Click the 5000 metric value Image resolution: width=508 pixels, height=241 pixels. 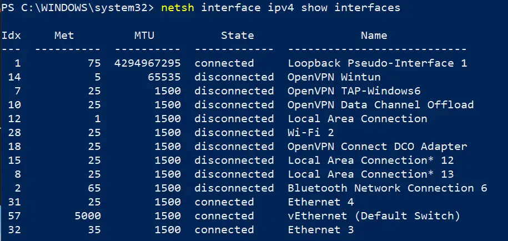tap(87, 216)
